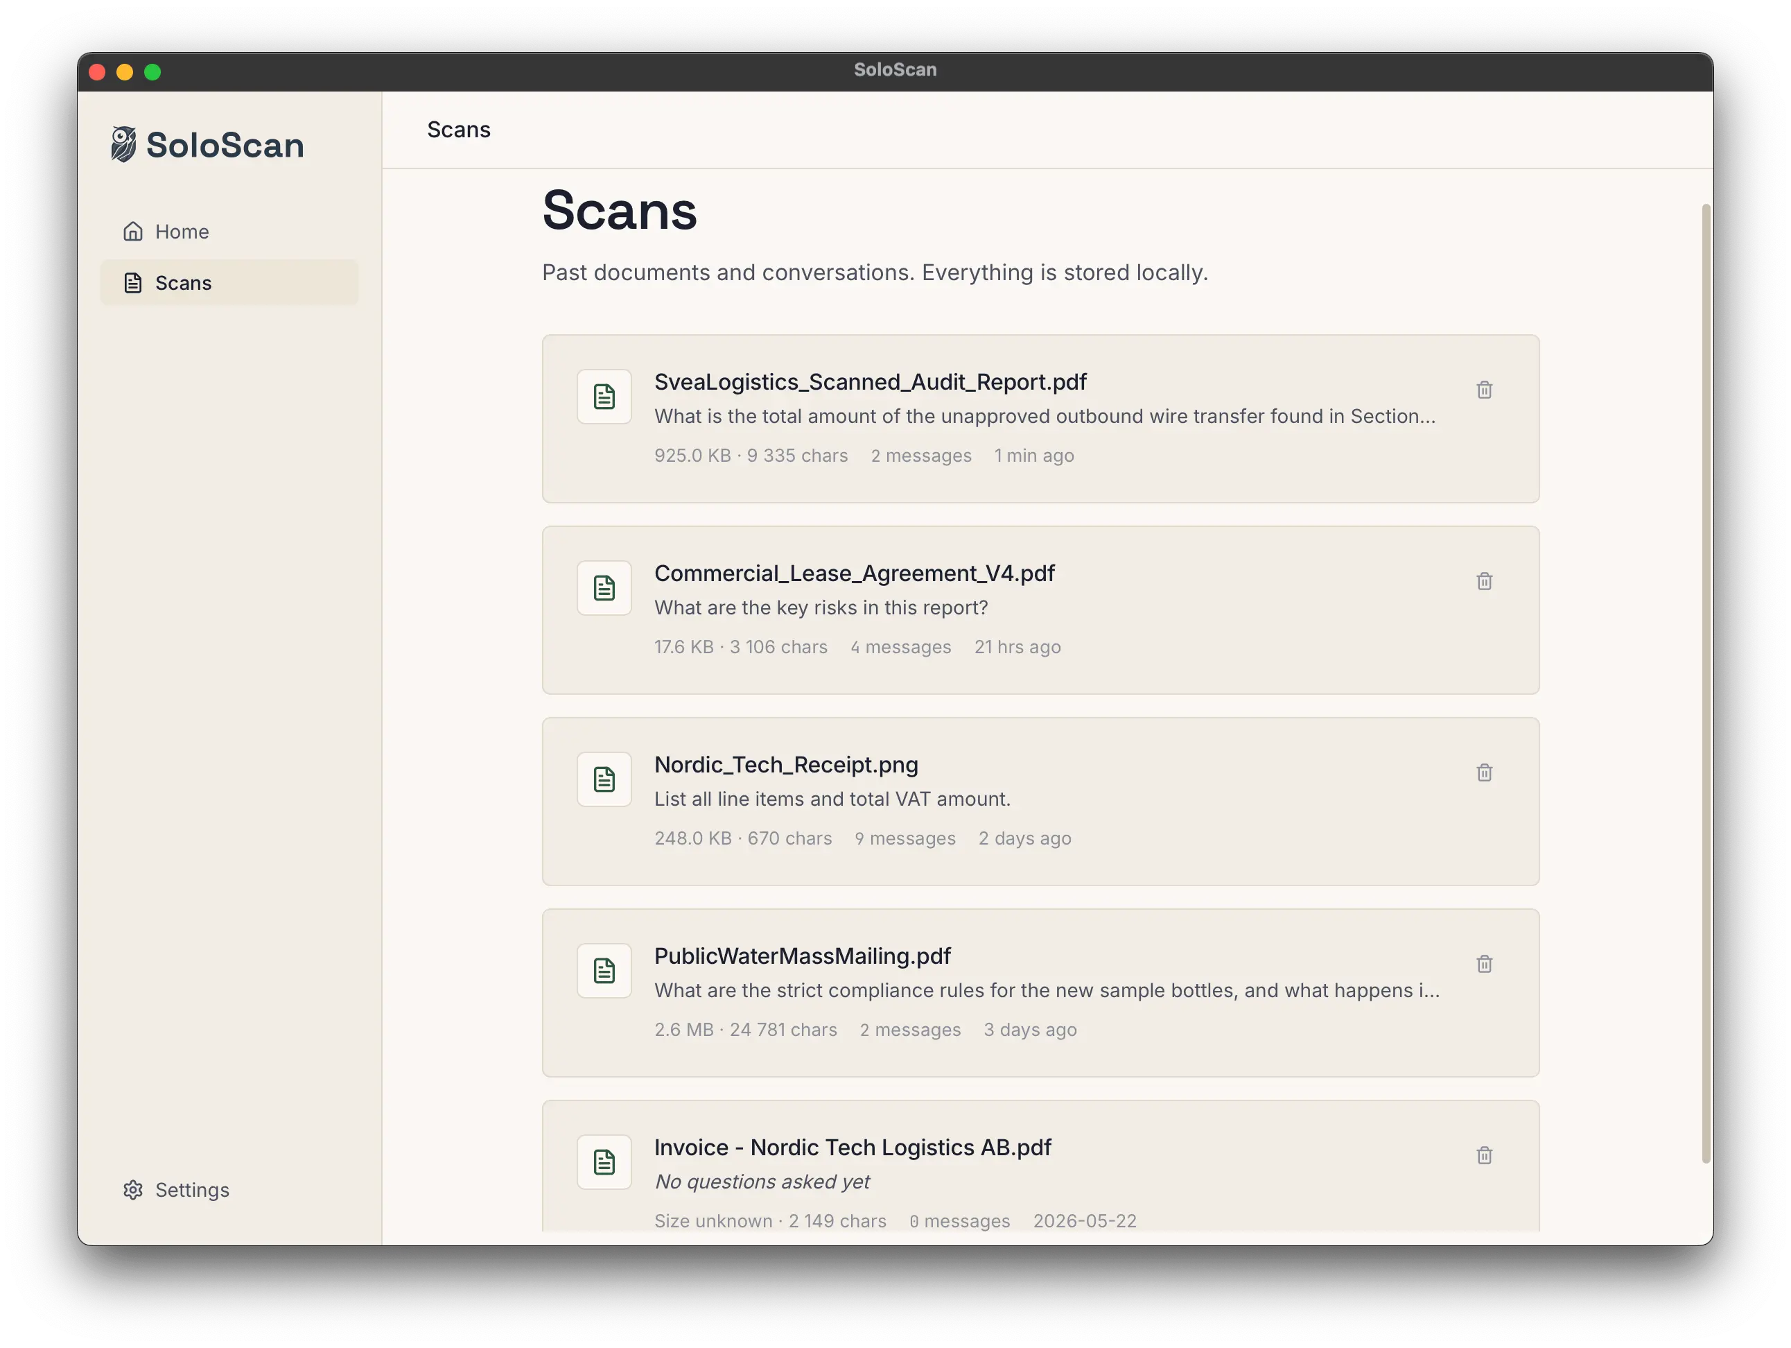The height and width of the screenshot is (1348, 1791).
Task: Delete the Invoice - Nordic Tech Logistics AB.pdf scan
Action: point(1483,1155)
